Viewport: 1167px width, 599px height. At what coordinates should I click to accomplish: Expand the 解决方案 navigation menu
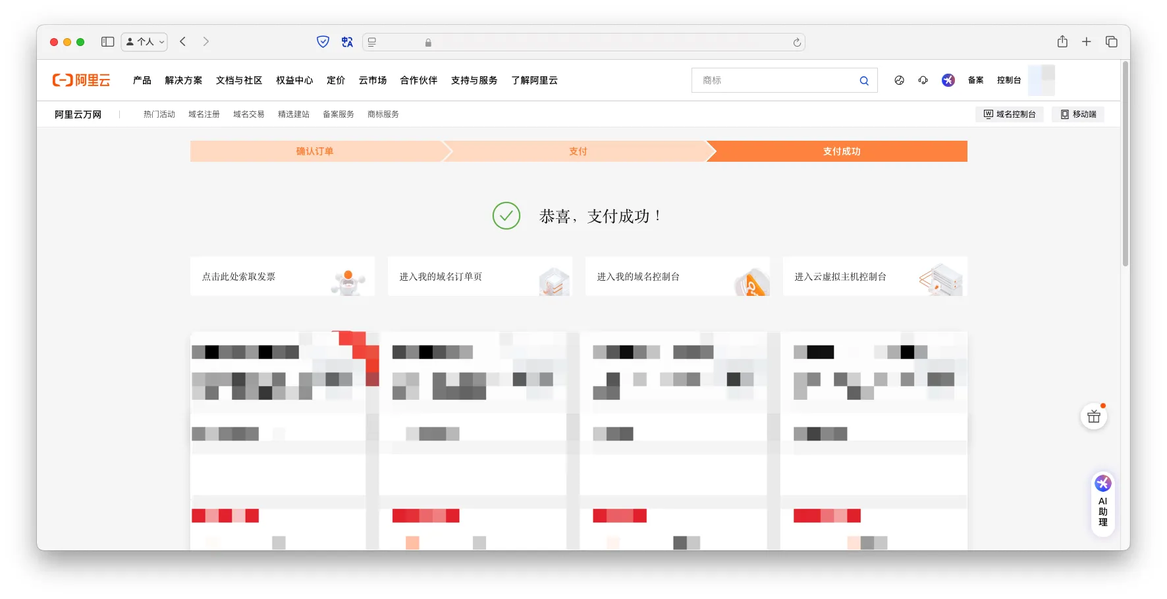coord(183,80)
